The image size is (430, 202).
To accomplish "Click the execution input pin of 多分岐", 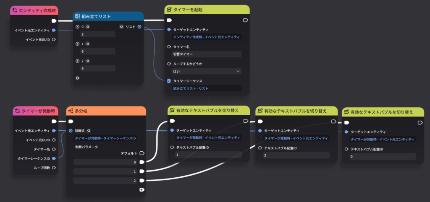I will (x=71, y=121).
